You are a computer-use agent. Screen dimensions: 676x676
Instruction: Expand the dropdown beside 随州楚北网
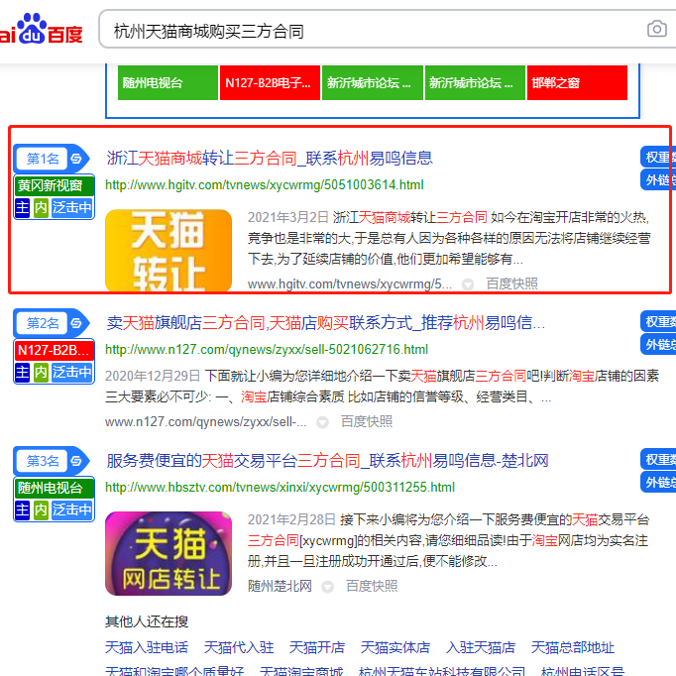(x=328, y=587)
